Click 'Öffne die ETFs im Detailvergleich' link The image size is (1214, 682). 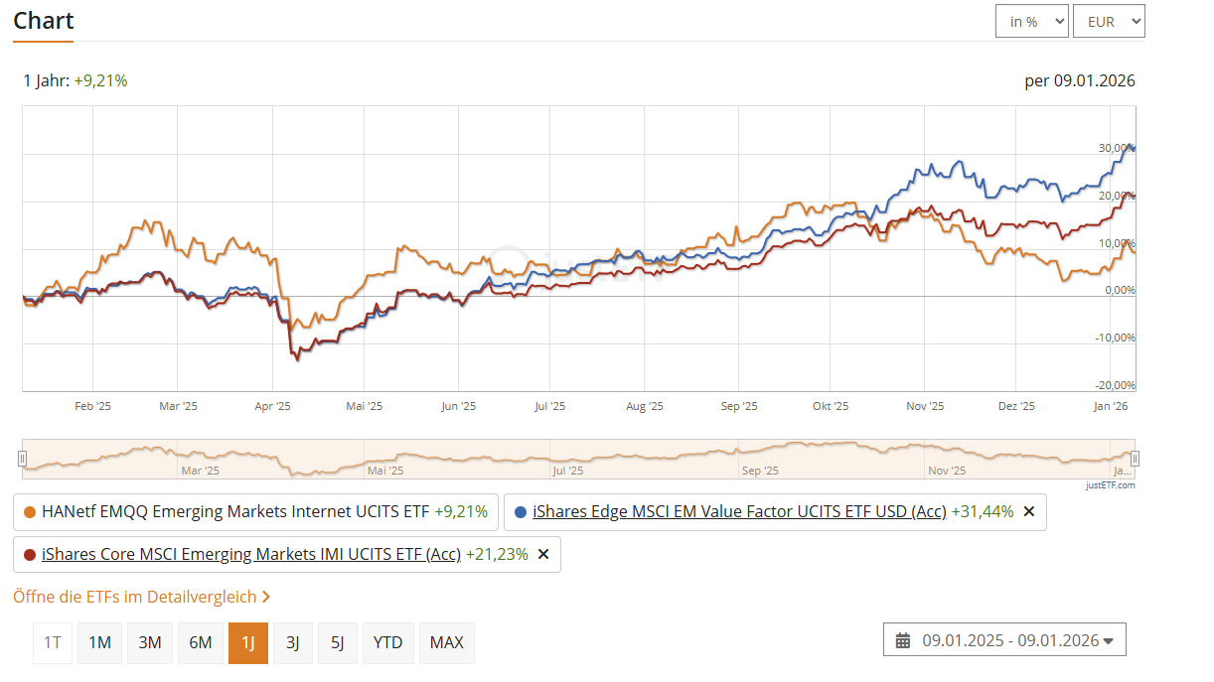point(135,597)
